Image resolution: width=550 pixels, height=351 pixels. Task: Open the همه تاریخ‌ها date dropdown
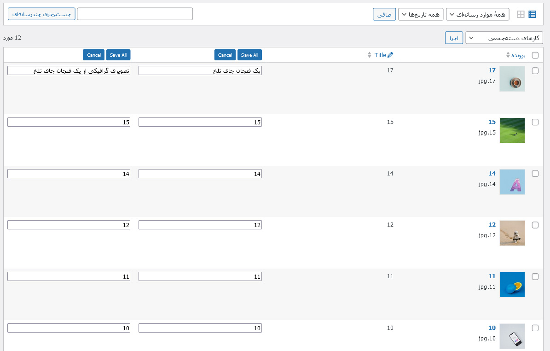click(x=421, y=14)
